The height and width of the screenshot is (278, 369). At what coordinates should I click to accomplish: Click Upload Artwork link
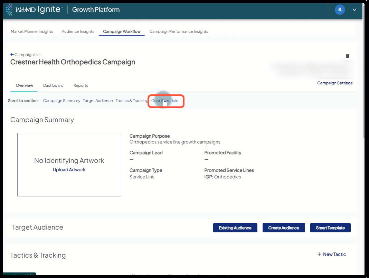[x=69, y=170]
